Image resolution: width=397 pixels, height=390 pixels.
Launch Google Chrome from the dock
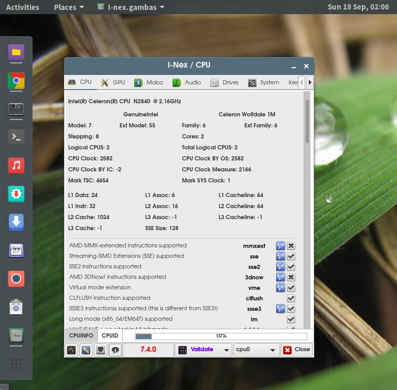tap(16, 81)
